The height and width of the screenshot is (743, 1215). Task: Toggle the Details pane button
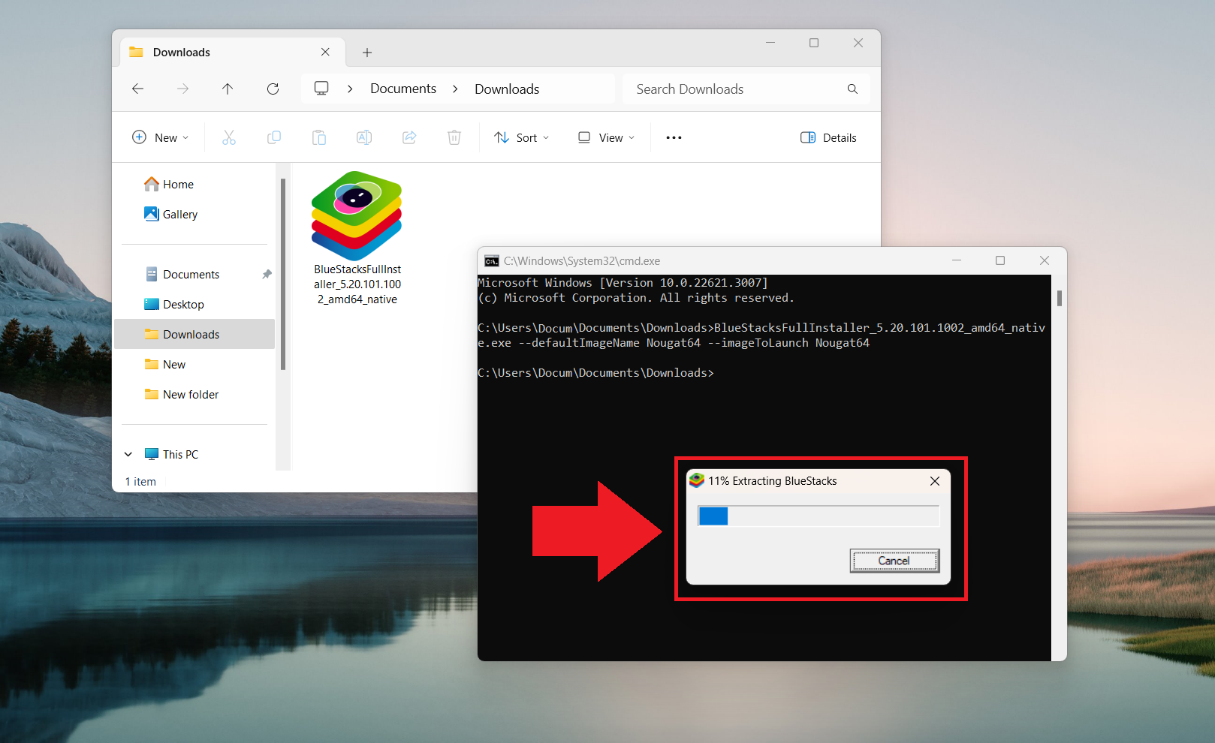(x=828, y=137)
